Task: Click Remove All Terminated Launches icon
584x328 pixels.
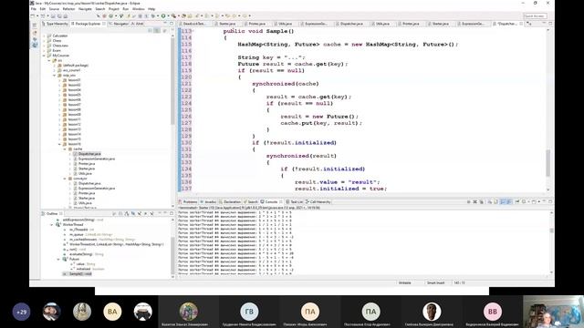Action: click(x=482, y=201)
